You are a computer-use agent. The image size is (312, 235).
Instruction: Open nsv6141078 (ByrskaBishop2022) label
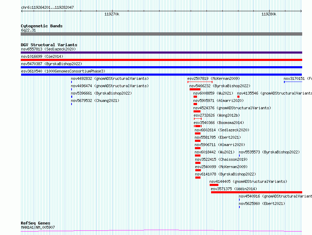[x=225, y=174]
